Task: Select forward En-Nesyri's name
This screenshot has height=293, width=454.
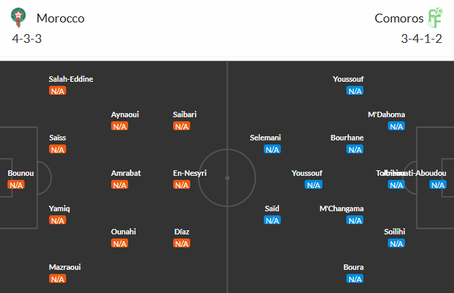Action: coord(190,173)
